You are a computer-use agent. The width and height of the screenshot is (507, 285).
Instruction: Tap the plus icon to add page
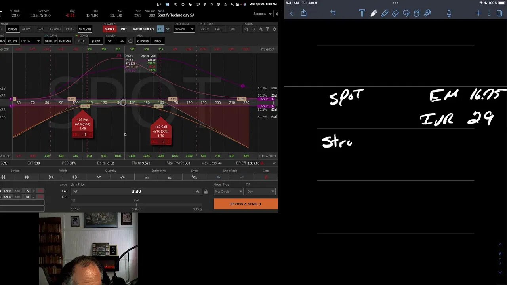pyautogui.click(x=478, y=13)
